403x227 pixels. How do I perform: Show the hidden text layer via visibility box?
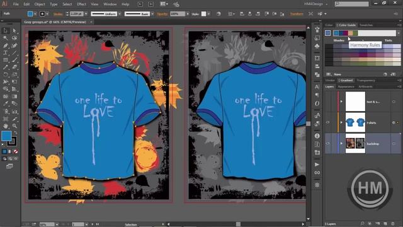pos(327,102)
